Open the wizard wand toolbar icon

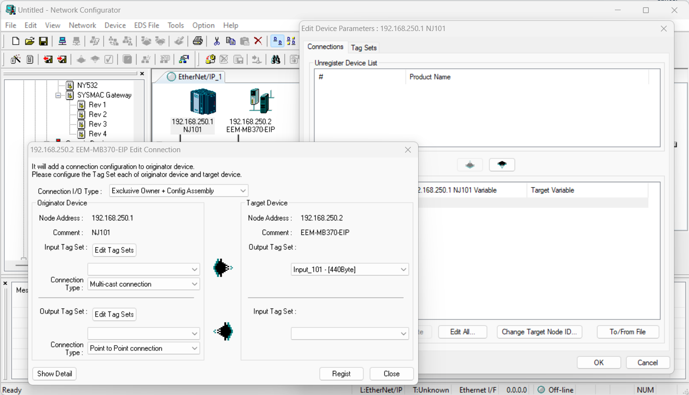tap(16, 60)
